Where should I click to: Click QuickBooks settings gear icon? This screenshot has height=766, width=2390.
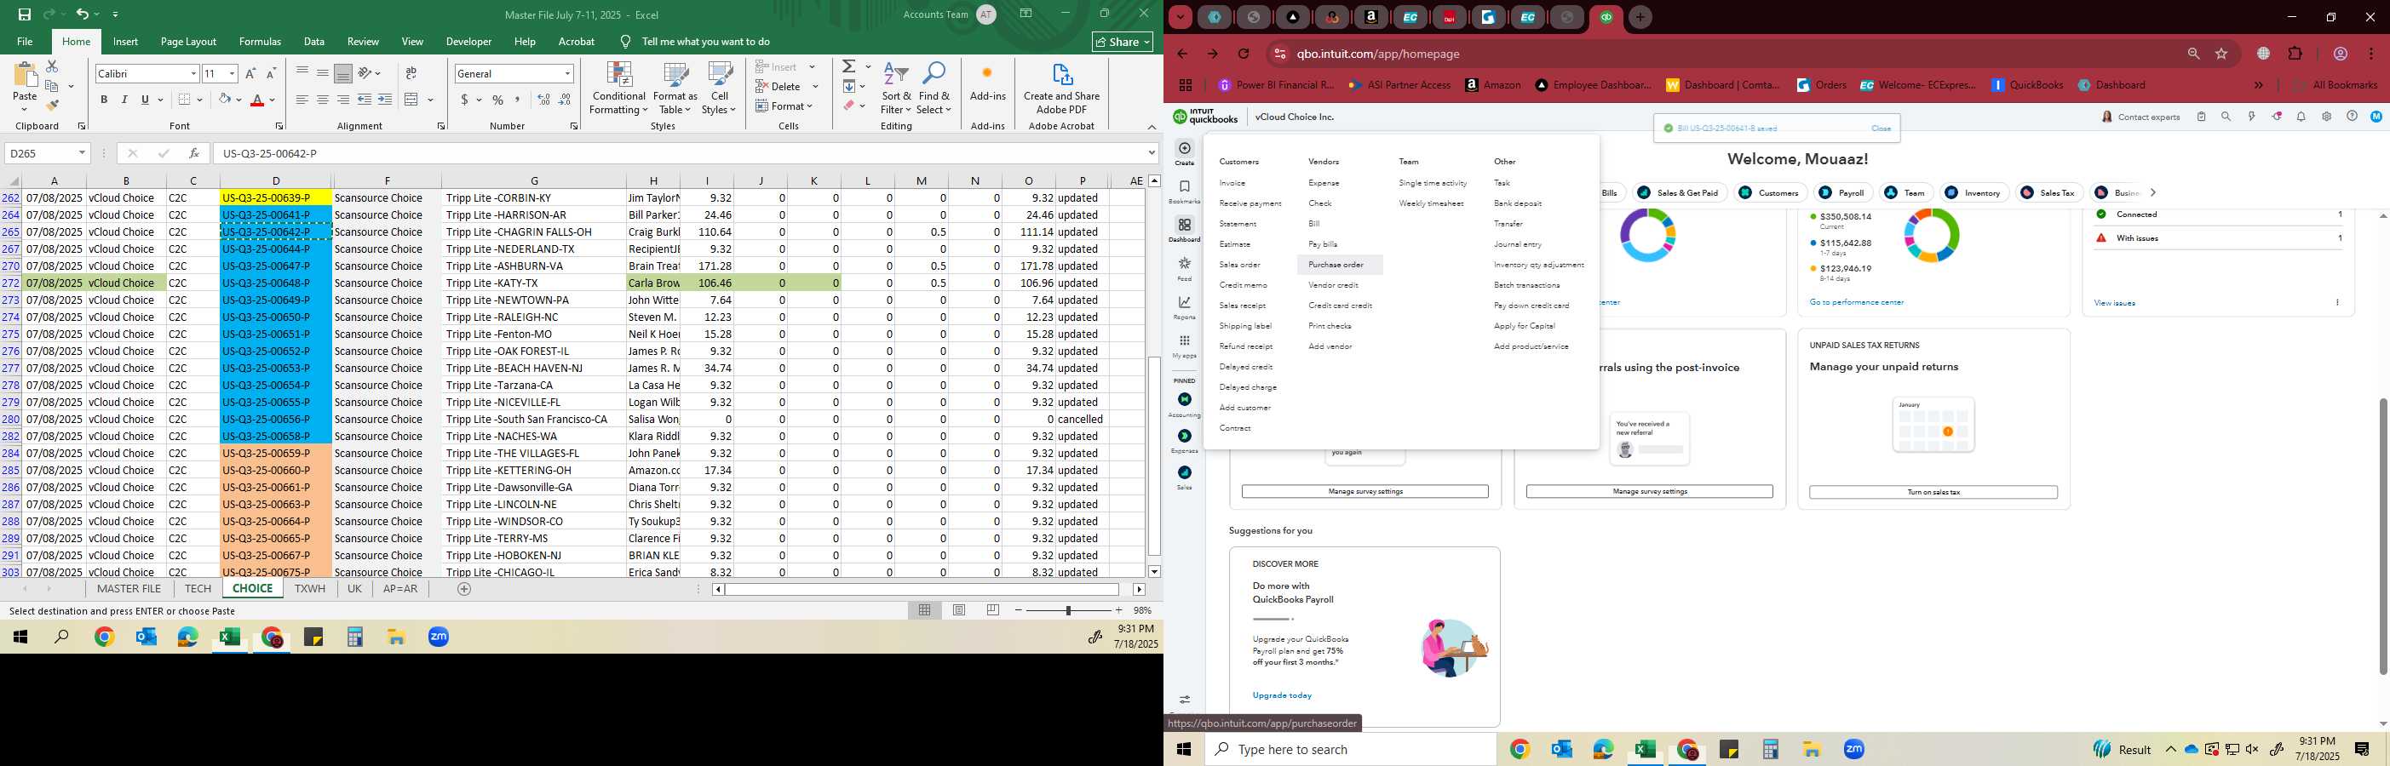2326,117
